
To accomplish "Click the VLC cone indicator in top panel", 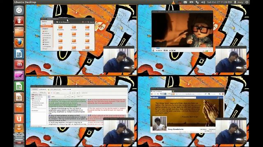I will 173,2.
